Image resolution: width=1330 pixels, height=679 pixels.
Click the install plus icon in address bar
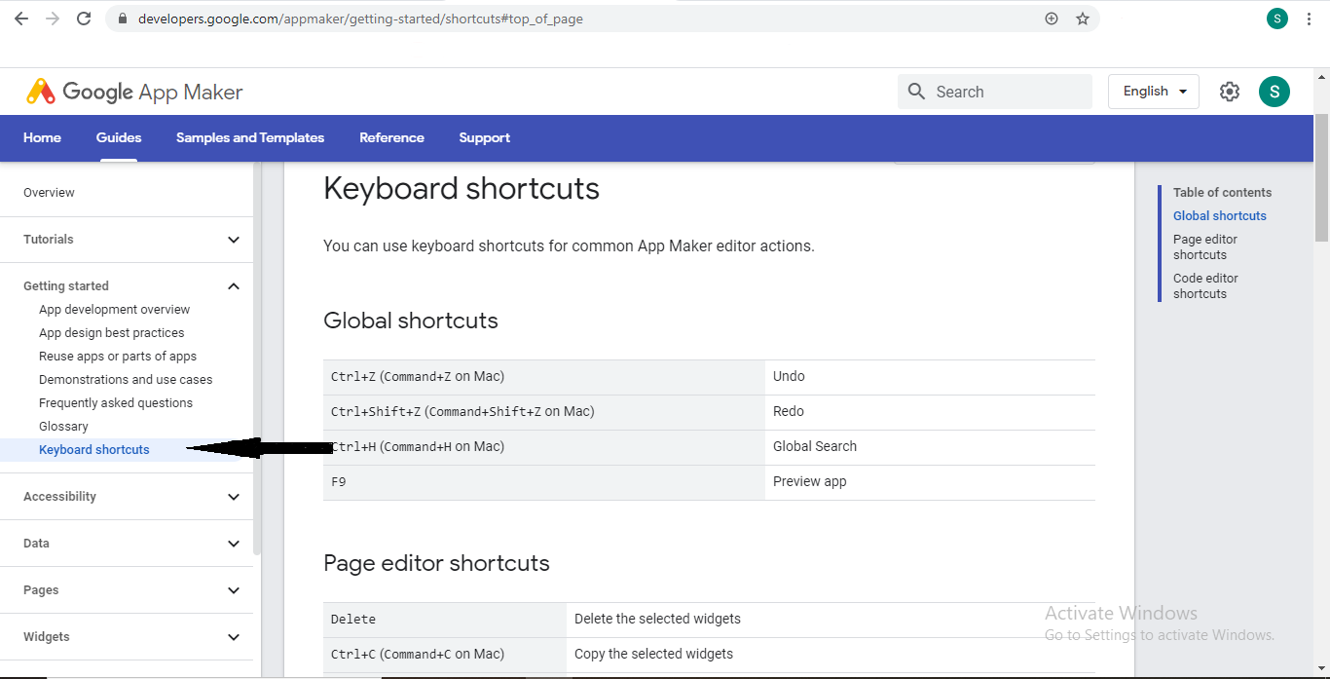pyautogui.click(x=1052, y=19)
